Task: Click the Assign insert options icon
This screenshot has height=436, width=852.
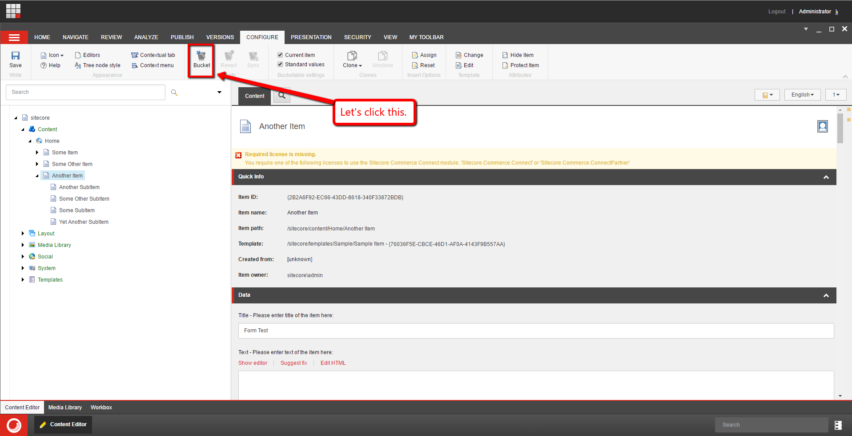Action: coord(415,55)
